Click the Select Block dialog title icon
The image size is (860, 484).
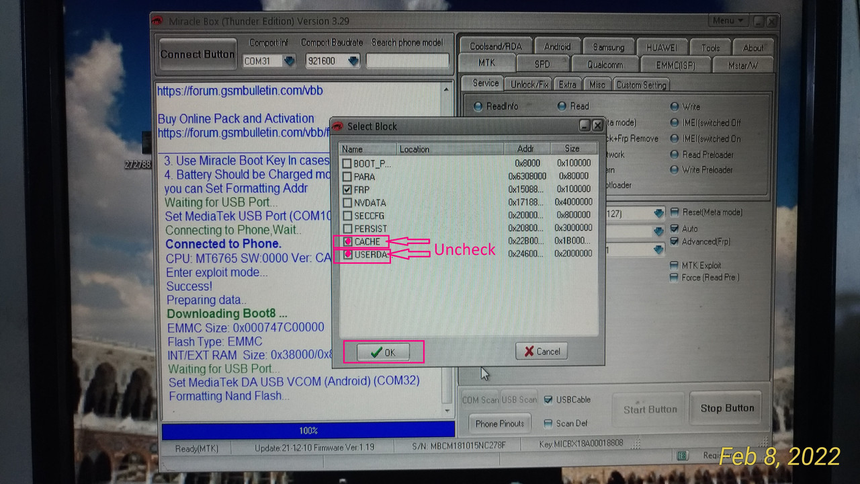[x=338, y=126]
